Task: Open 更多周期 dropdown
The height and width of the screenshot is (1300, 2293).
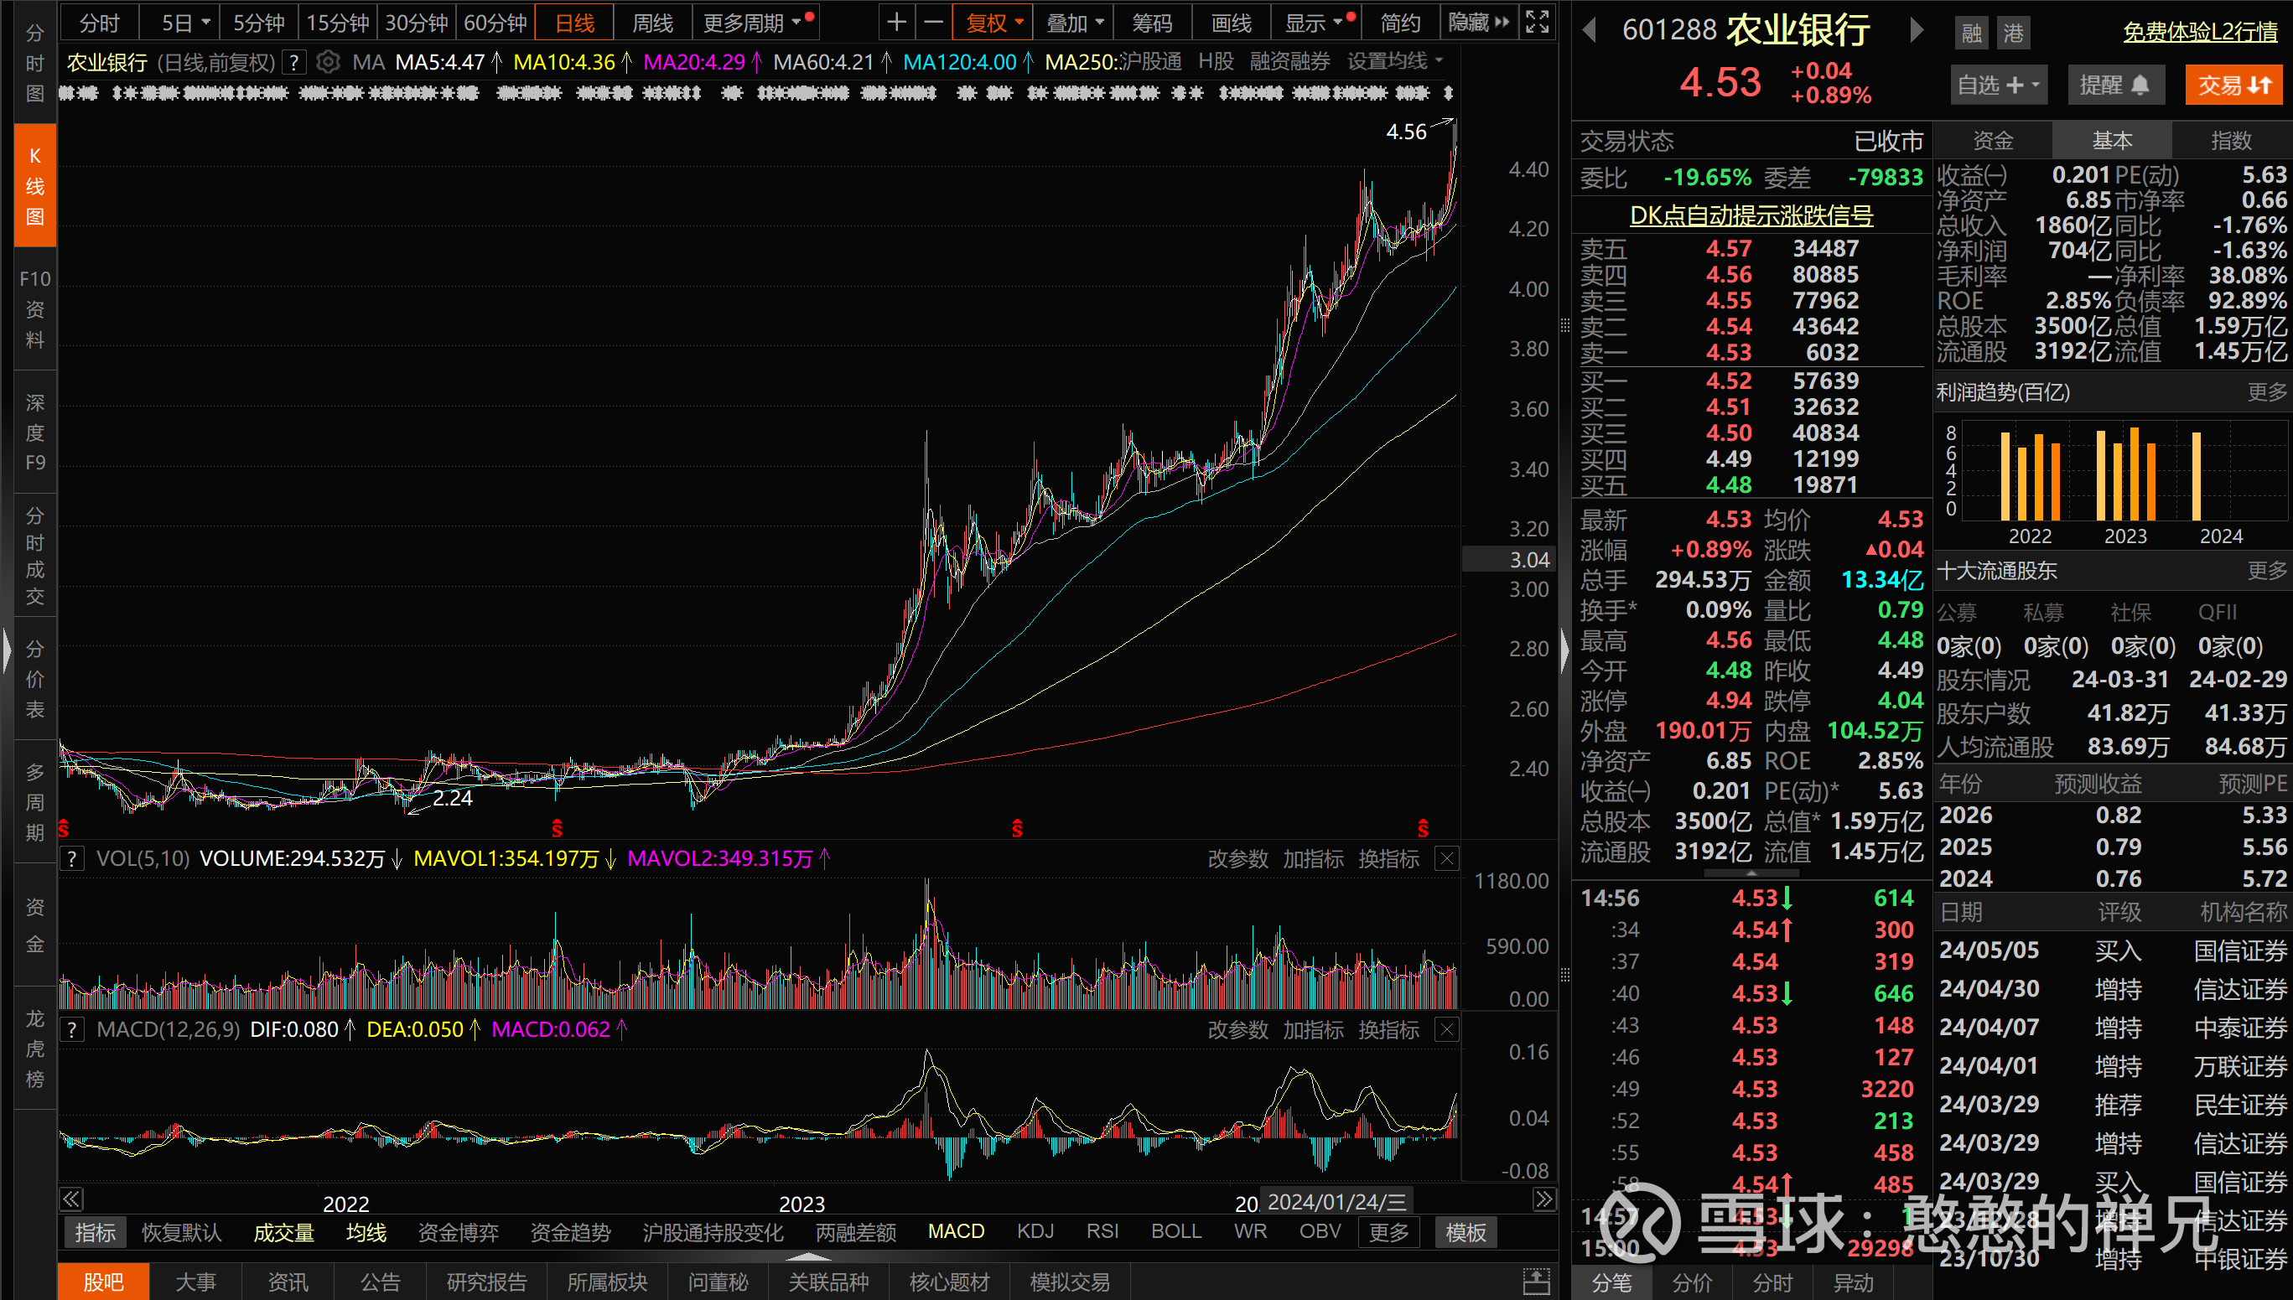Action: tap(755, 23)
